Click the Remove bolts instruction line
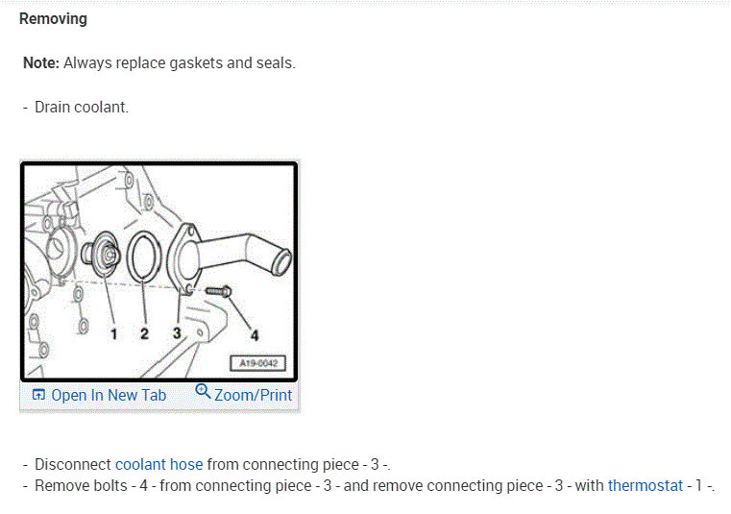The width and height of the screenshot is (731, 514). 369,485
